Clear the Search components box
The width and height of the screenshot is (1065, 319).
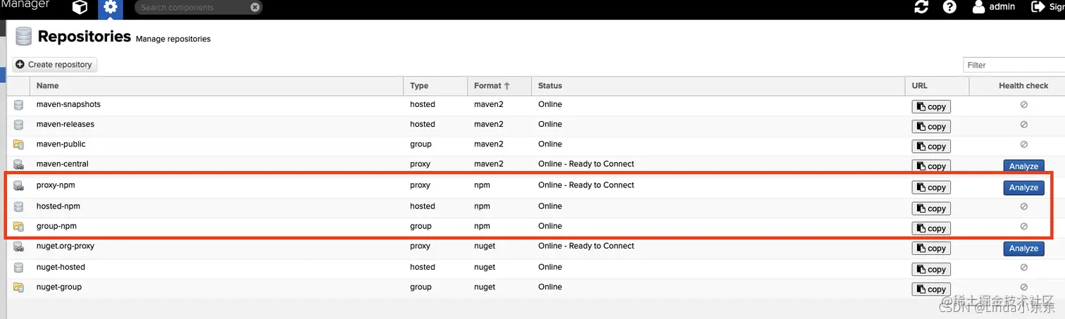tap(255, 8)
